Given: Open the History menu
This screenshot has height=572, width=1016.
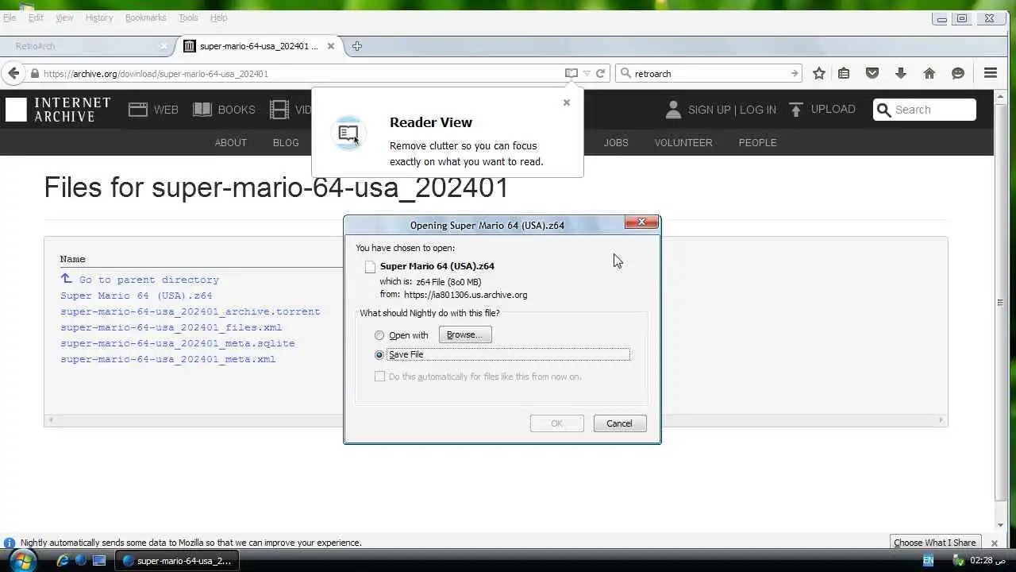Looking at the screenshot, I should coord(99,17).
